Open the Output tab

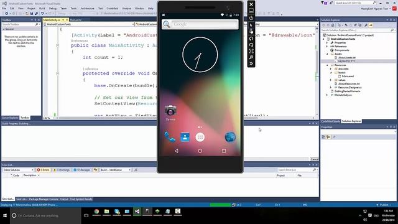[64, 199]
